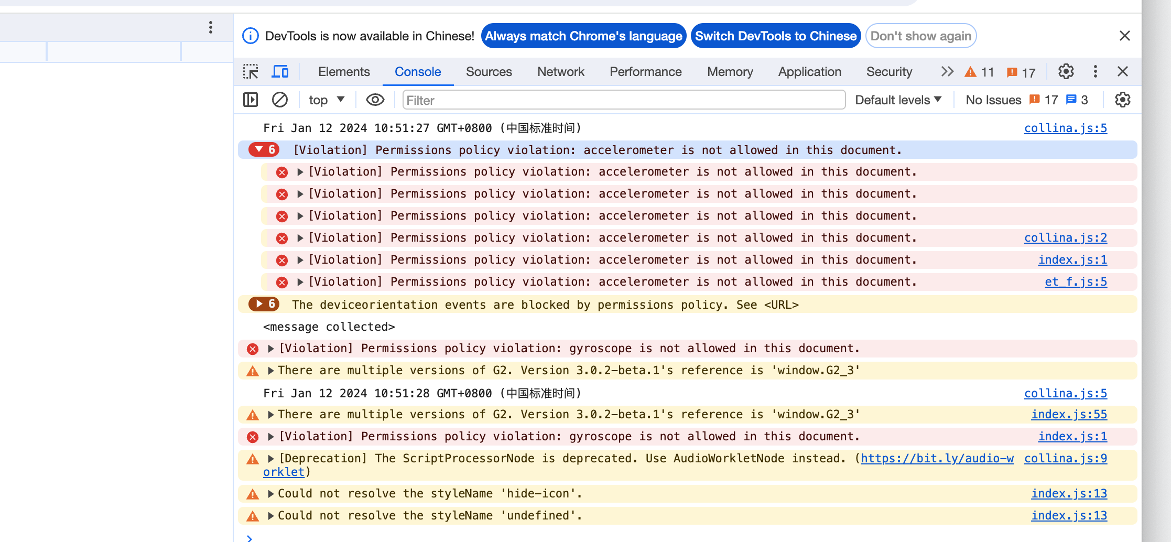Screen dimensions: 1171x542
Task: Expand the first gyroscope violation without source link
Action: coord(271,349)
